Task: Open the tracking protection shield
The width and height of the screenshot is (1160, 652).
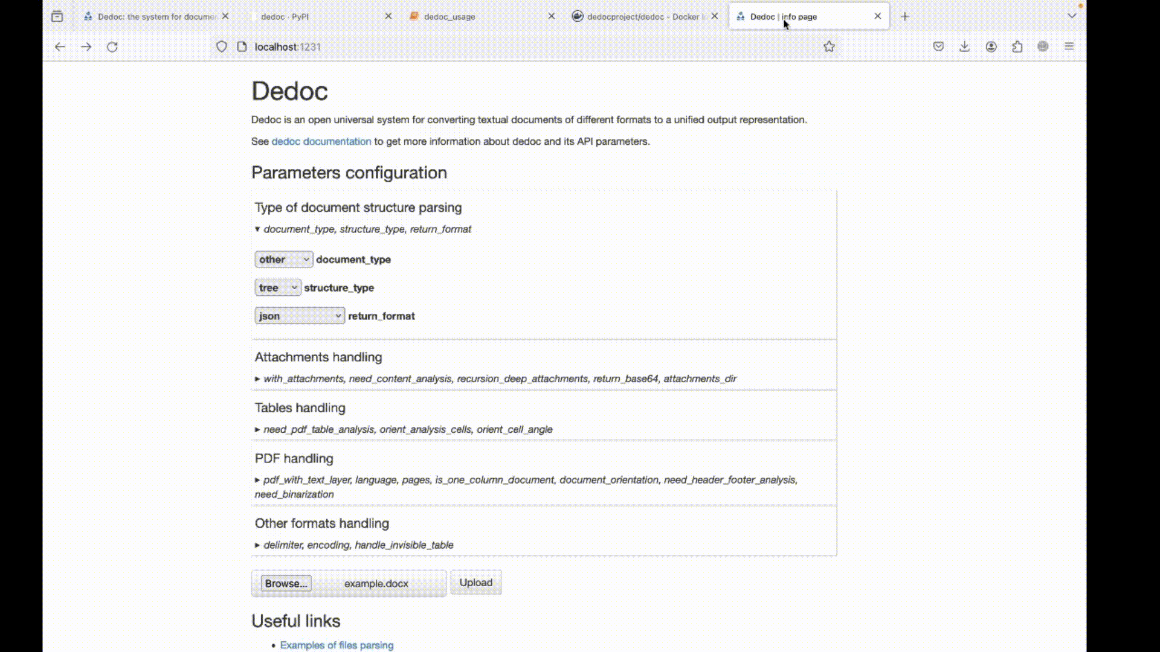Action: [x=222, y=46]
